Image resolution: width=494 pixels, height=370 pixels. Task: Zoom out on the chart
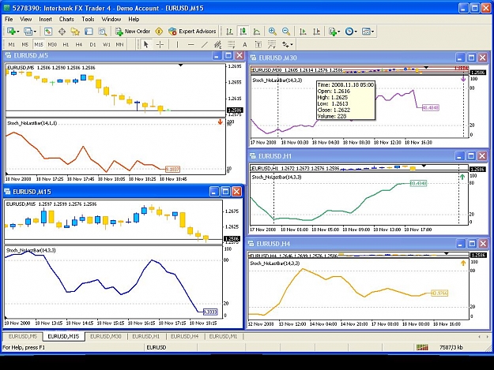[x=286, y=32]
